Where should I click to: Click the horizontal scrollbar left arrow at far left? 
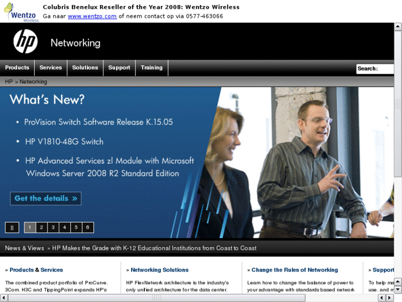tap(3, 298)
